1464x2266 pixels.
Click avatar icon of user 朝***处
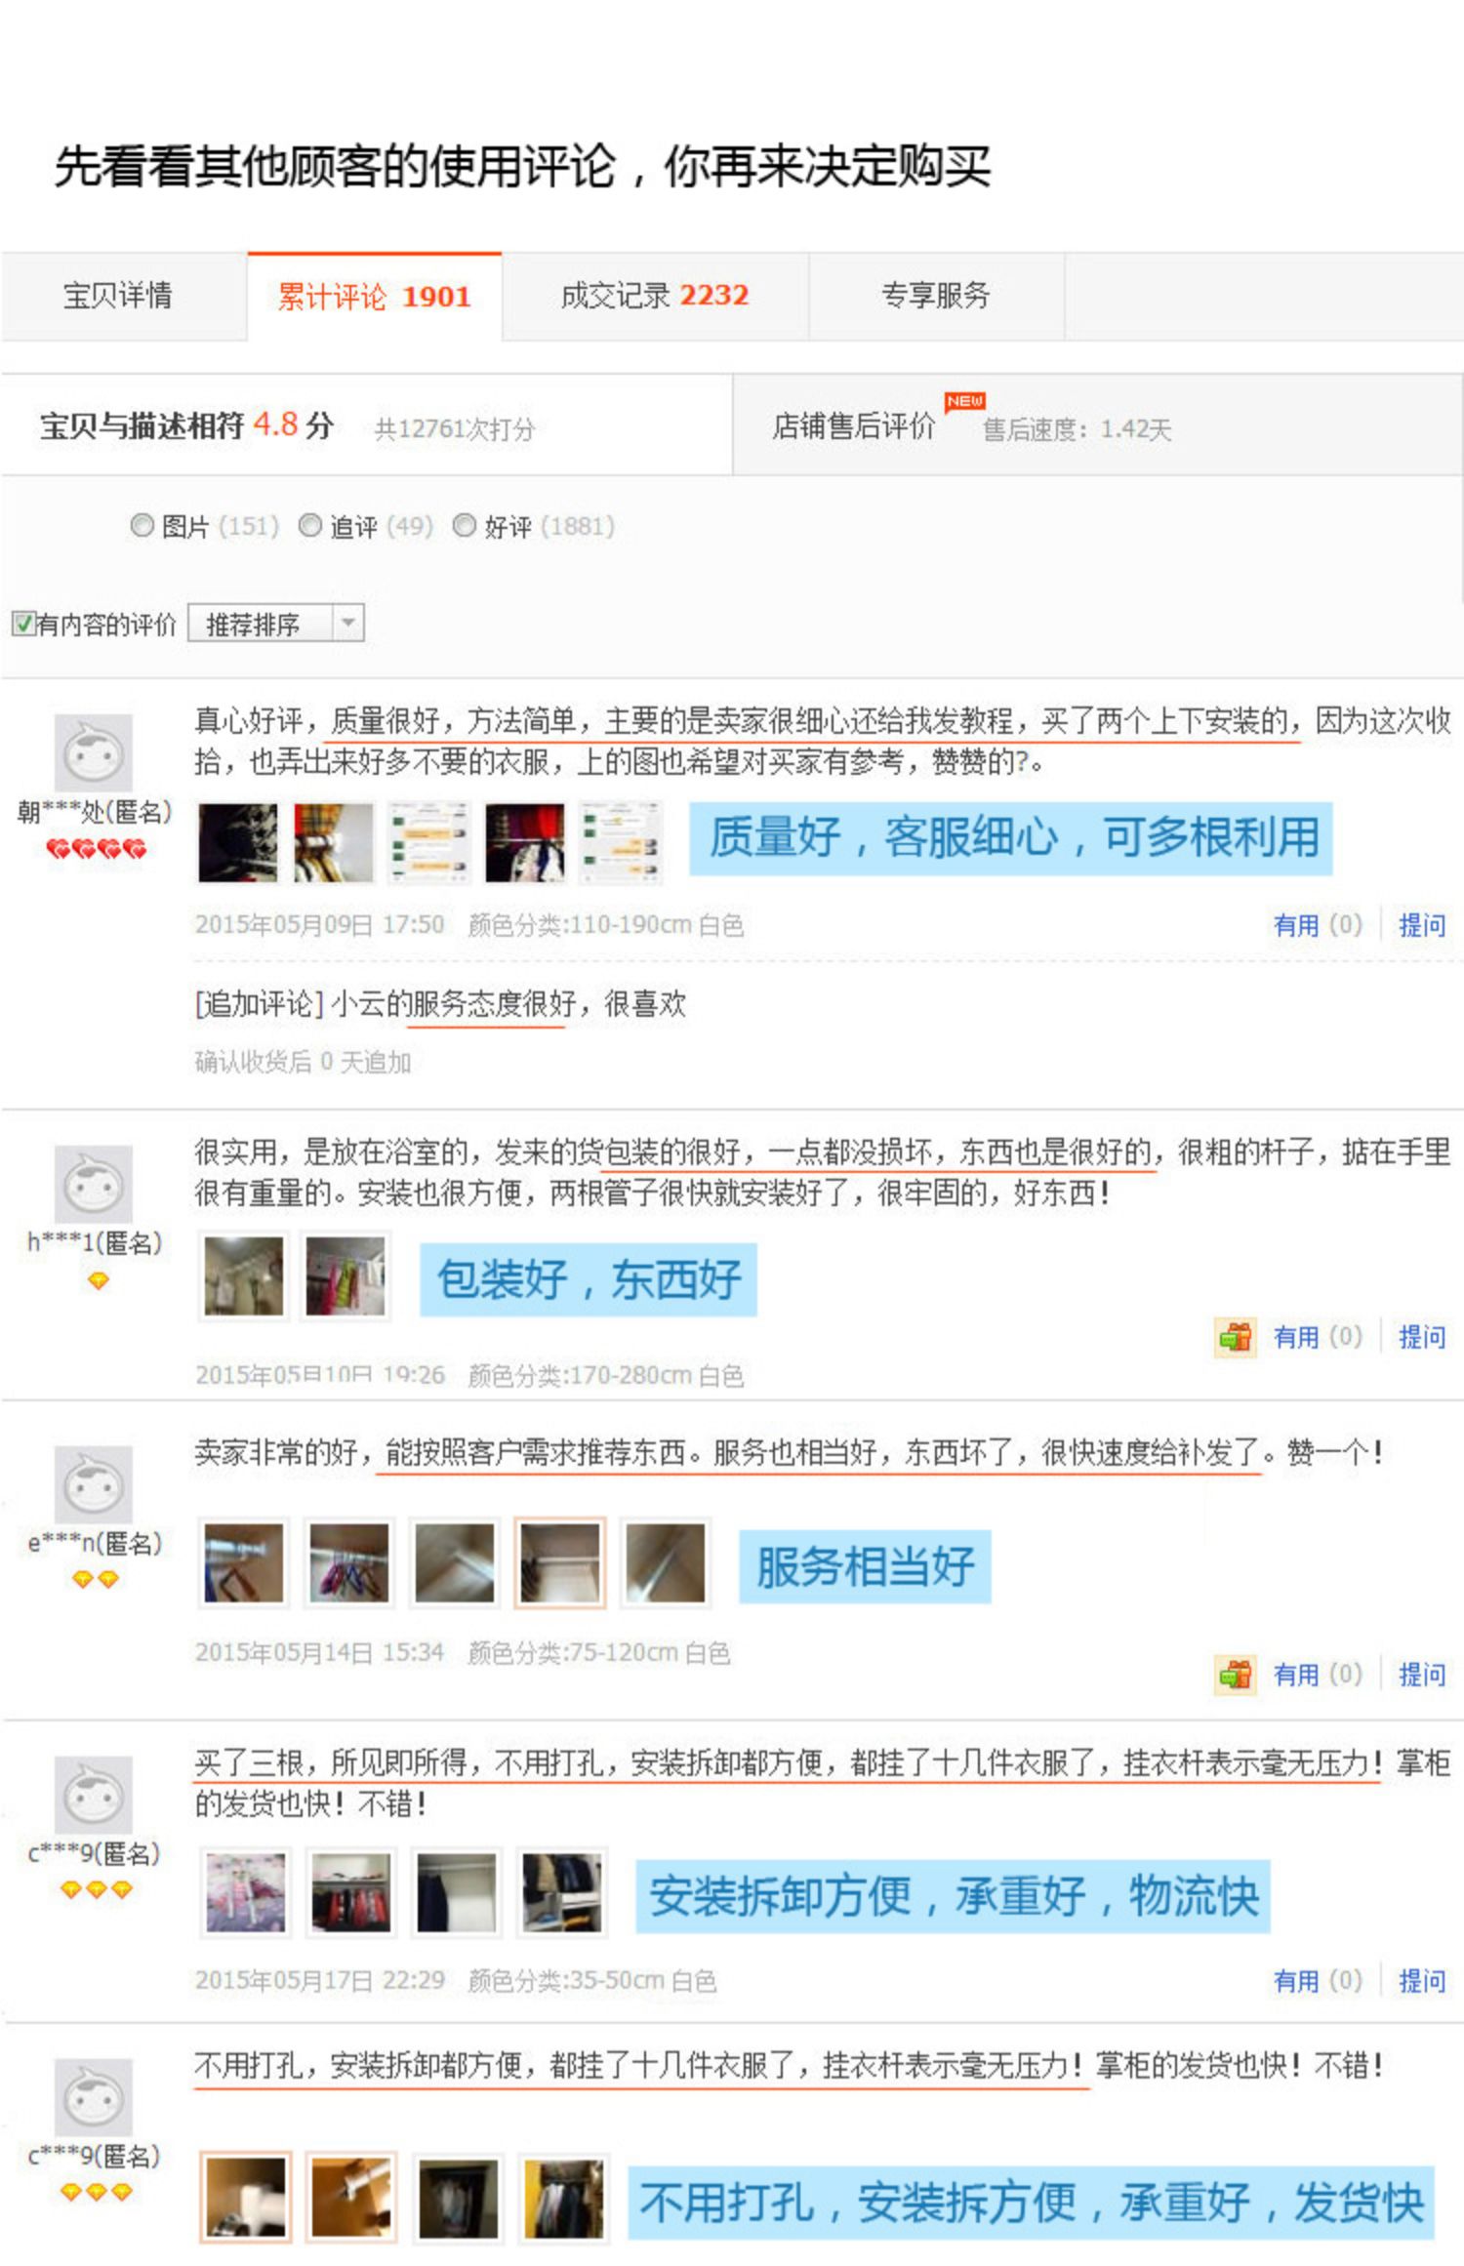(93, 752)
